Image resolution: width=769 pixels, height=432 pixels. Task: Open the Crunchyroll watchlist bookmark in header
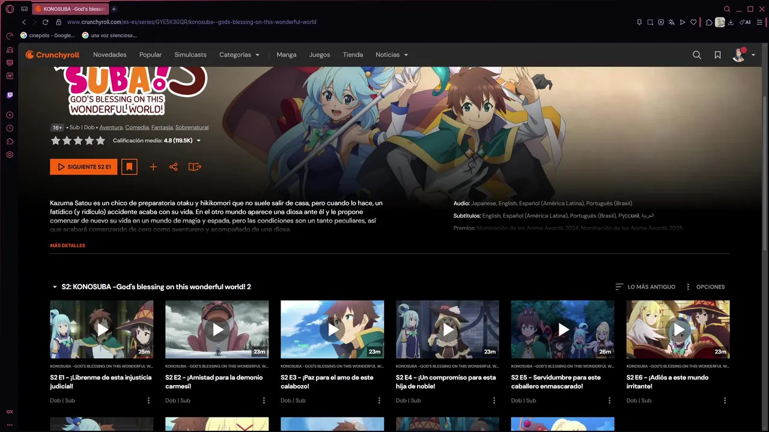tap(717, 55)
